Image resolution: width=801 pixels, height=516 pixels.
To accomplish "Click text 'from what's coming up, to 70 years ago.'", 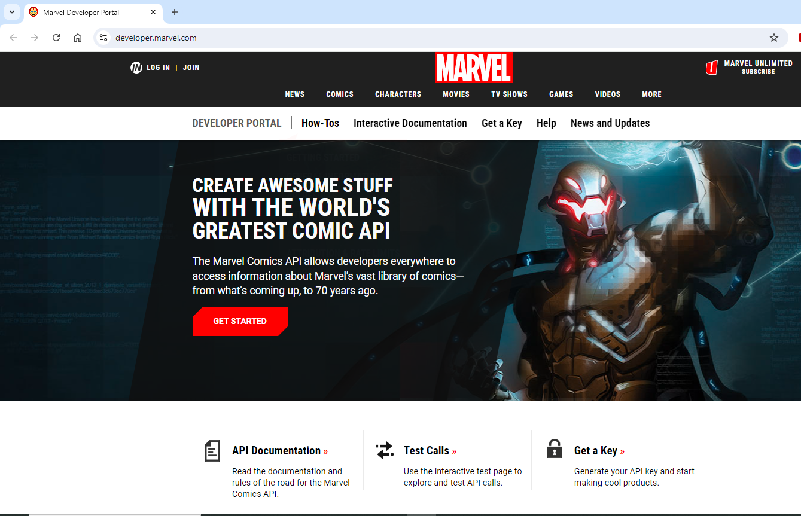I will click(x=285, y=291).
